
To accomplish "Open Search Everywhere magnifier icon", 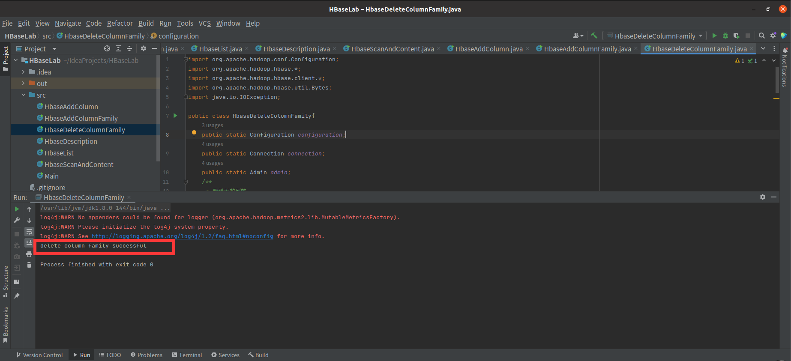I will coord(762,36).
